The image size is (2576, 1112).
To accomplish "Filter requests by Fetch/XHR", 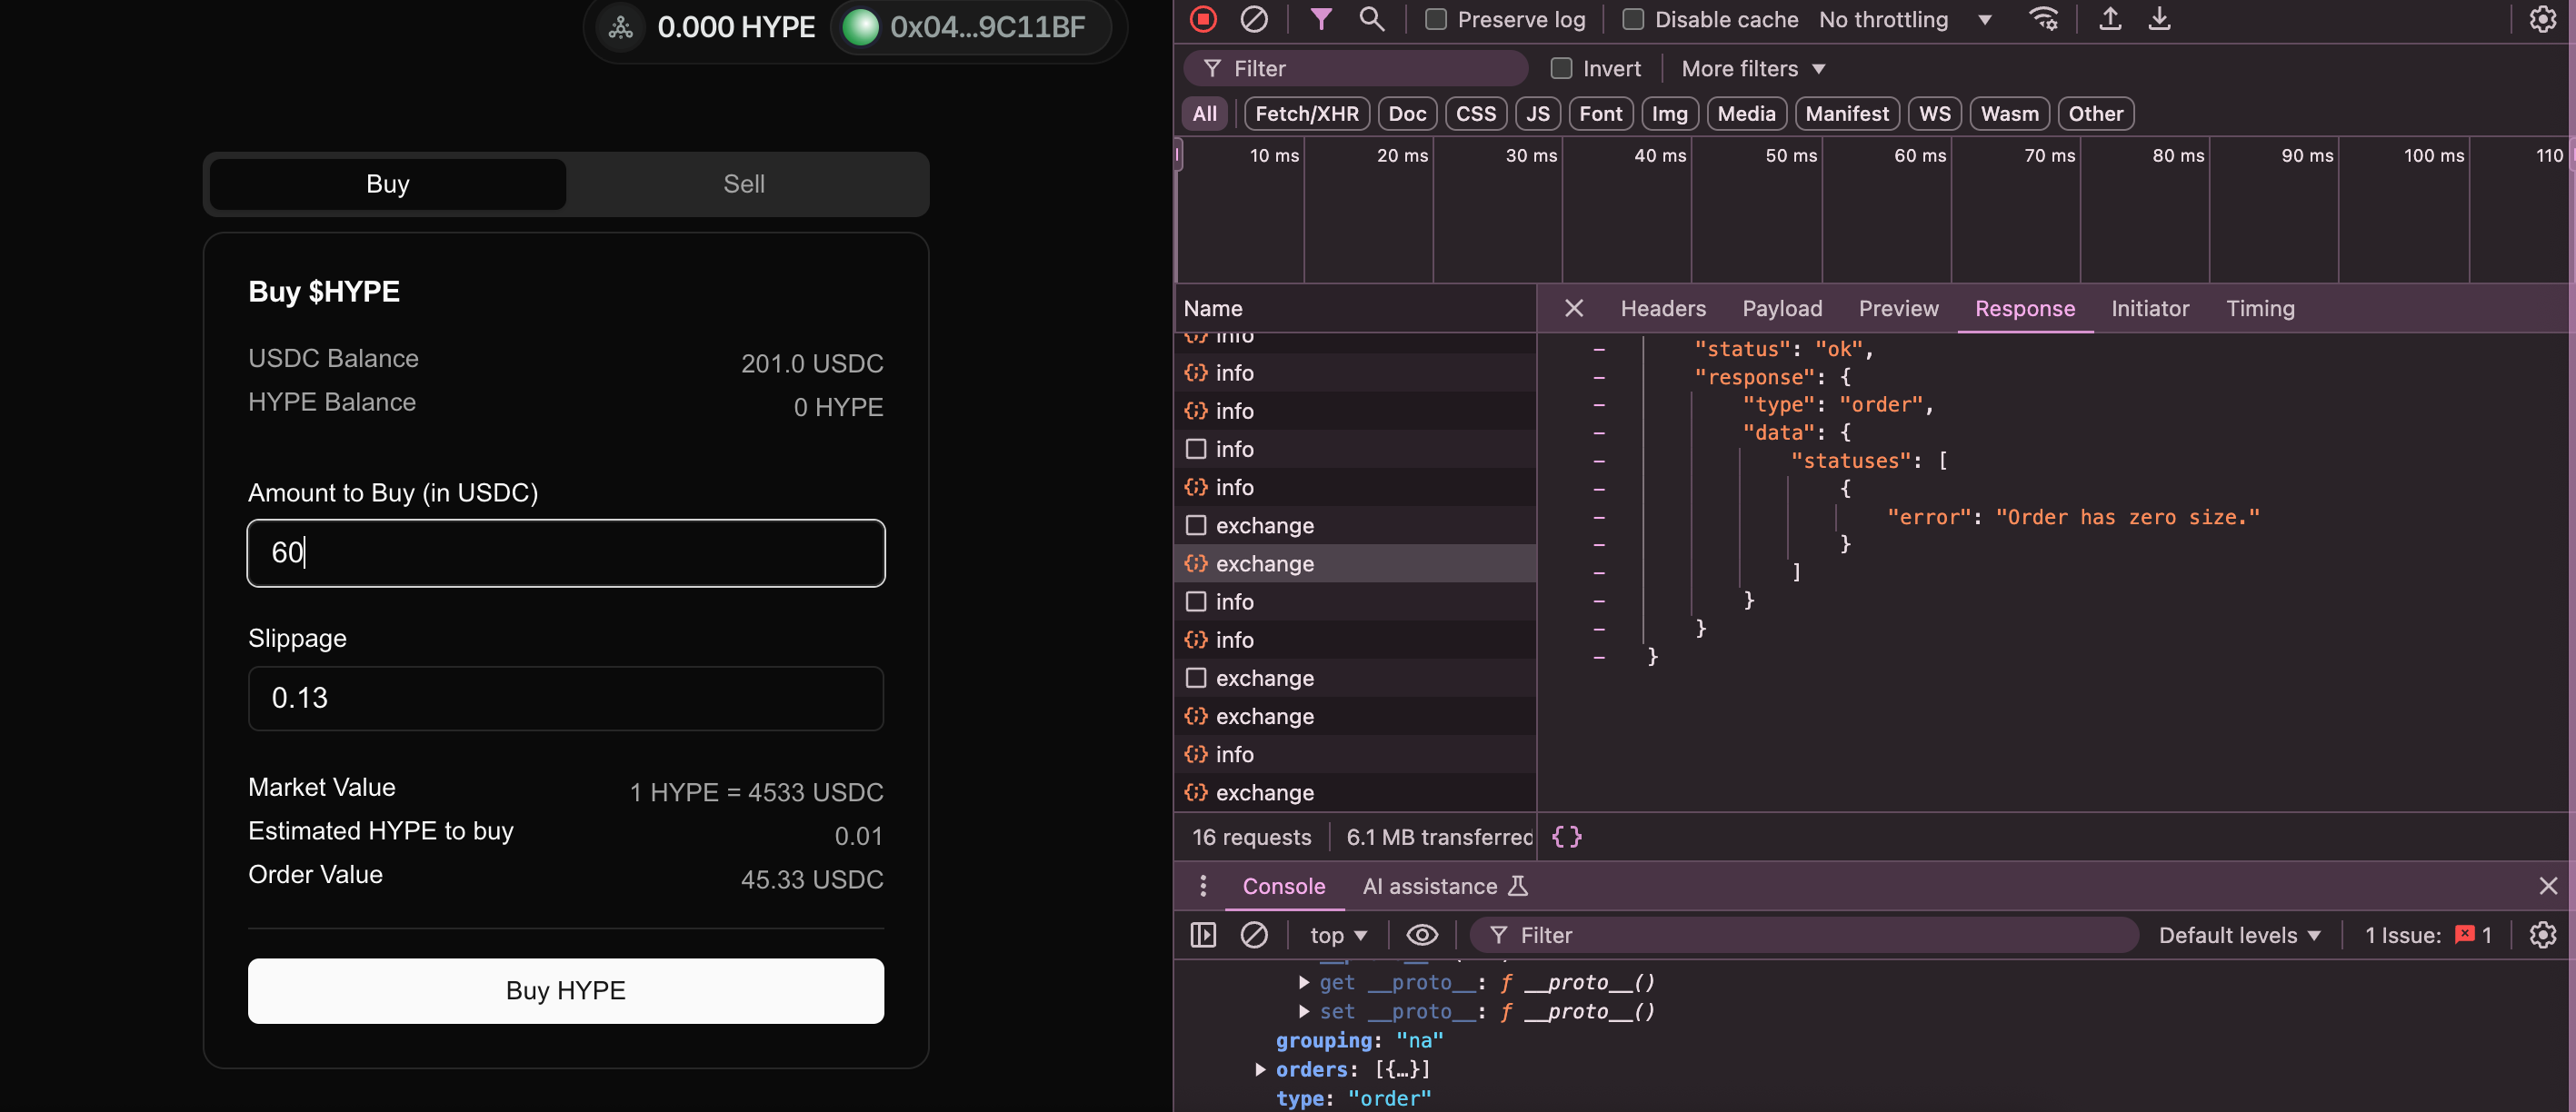I will pyautogui.click(x=1306, y=113).
